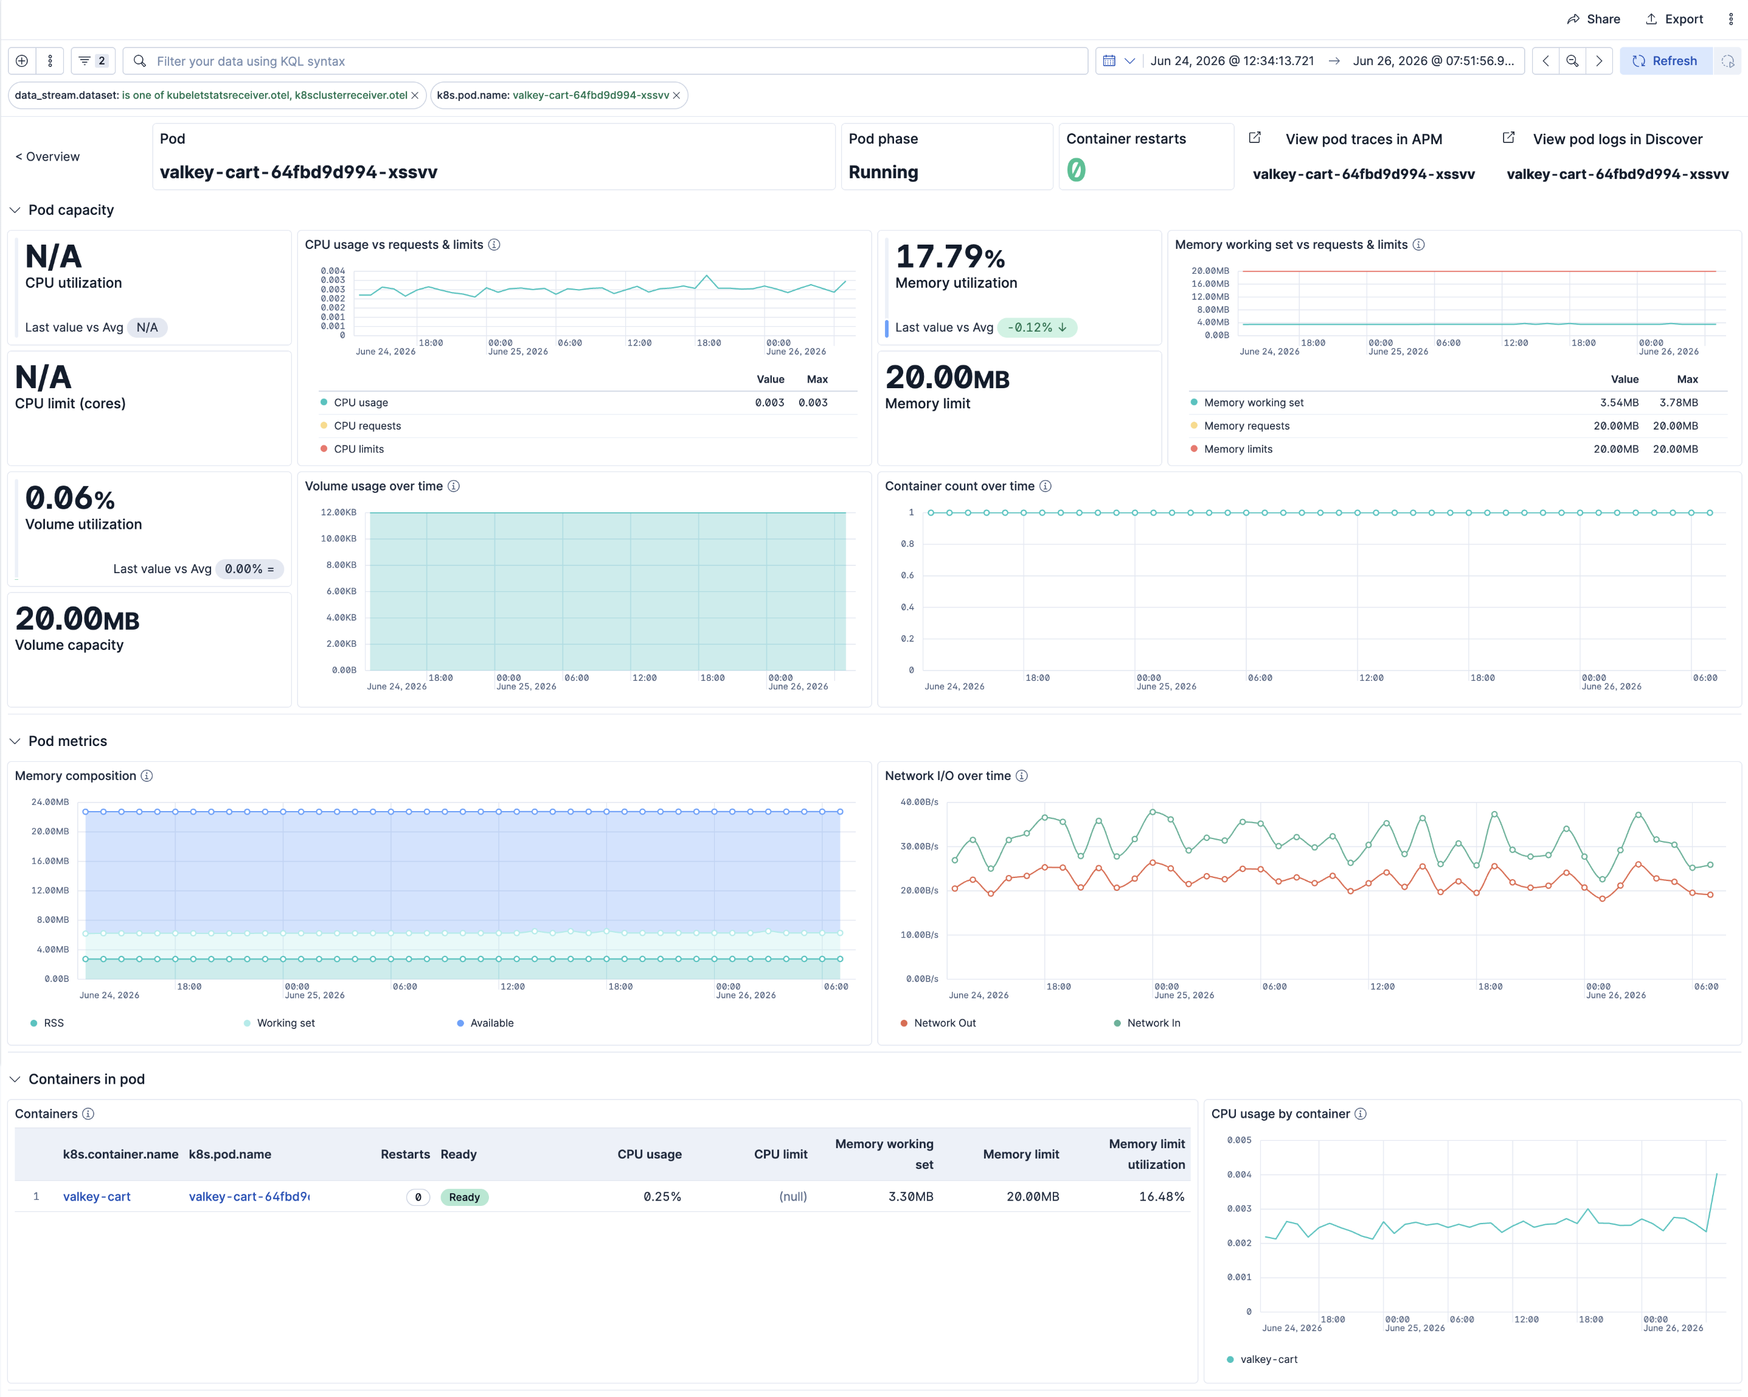Sort table by CPU usage column header

(x=650, y=1154)
